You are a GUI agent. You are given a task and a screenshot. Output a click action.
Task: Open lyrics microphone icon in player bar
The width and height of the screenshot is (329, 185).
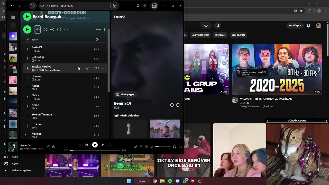click(135, 147)
